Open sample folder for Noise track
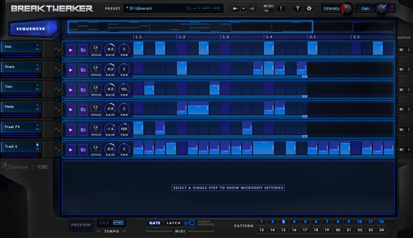 (x=83, y=109)
